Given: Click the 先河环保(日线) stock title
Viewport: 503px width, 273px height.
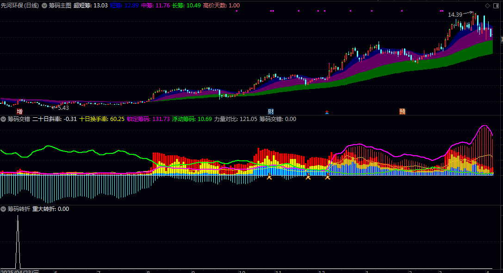Looking at the screenshot, I should [x=20, y=6].
